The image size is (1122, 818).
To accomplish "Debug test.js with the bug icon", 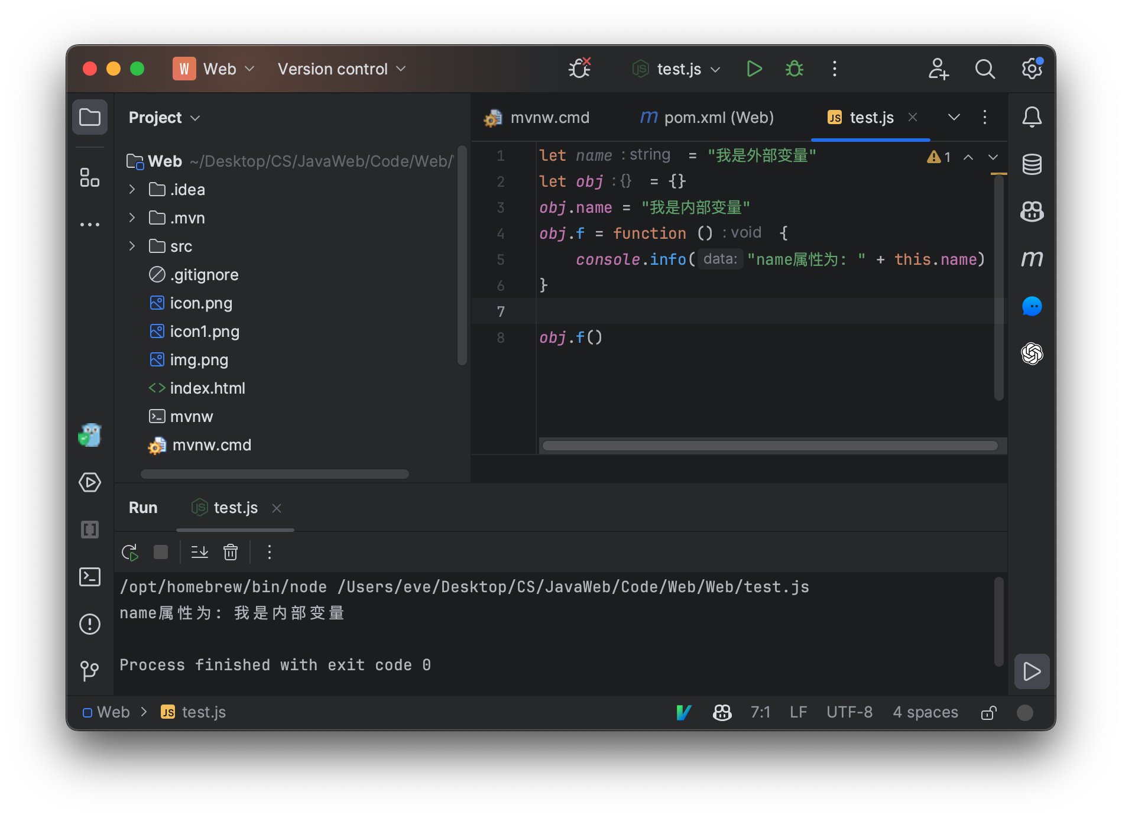I will click(x=795, y=69).
